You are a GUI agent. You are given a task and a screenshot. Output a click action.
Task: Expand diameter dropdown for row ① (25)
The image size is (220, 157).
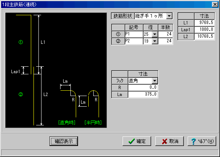(155, 34)
